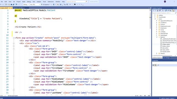Undo the last edit

tap(16, 4)
